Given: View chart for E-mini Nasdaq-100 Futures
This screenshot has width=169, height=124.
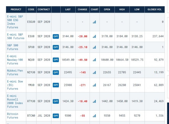Looking at the screenshot, I should click(94, 60).
